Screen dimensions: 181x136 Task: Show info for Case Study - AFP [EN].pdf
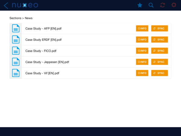[142, 28]
